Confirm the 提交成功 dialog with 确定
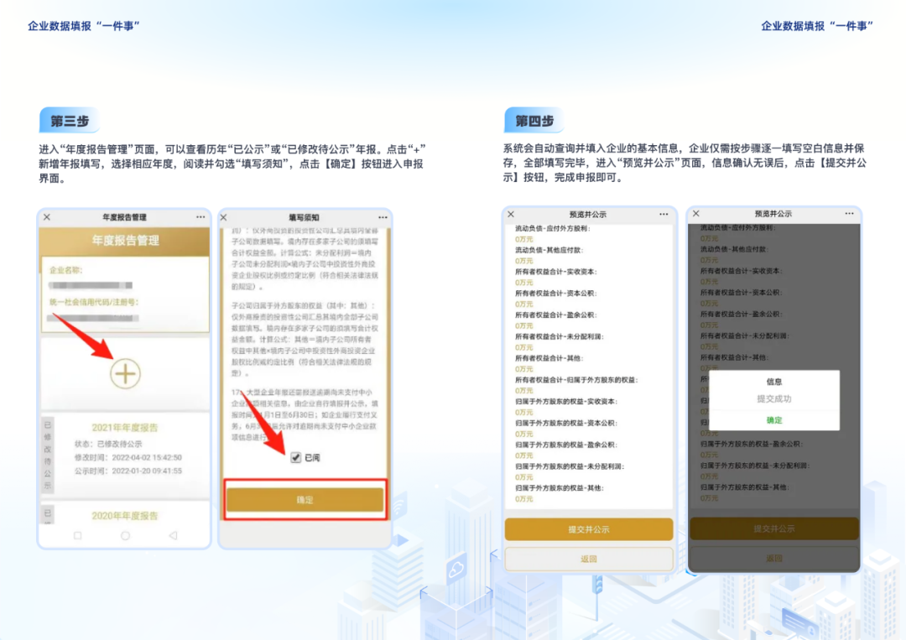The width and height of the screenshot is (906, 640). pyautogui.click(x=774, y=420)
